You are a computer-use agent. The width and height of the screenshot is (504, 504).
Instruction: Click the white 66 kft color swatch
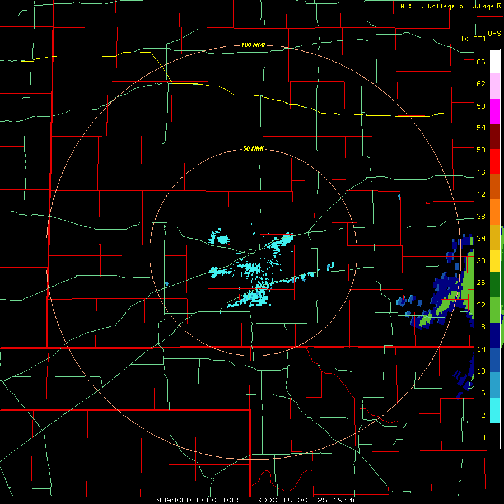point(494,62)
